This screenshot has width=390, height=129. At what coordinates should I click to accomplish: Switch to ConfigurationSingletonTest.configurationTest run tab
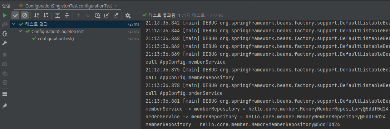pos(68,6)
